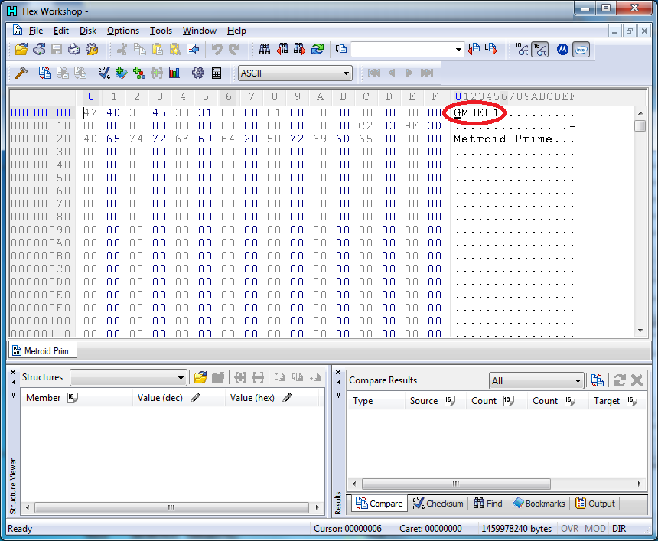
Task: Click the Print icon in toolbar
Action: coord(74,49)
